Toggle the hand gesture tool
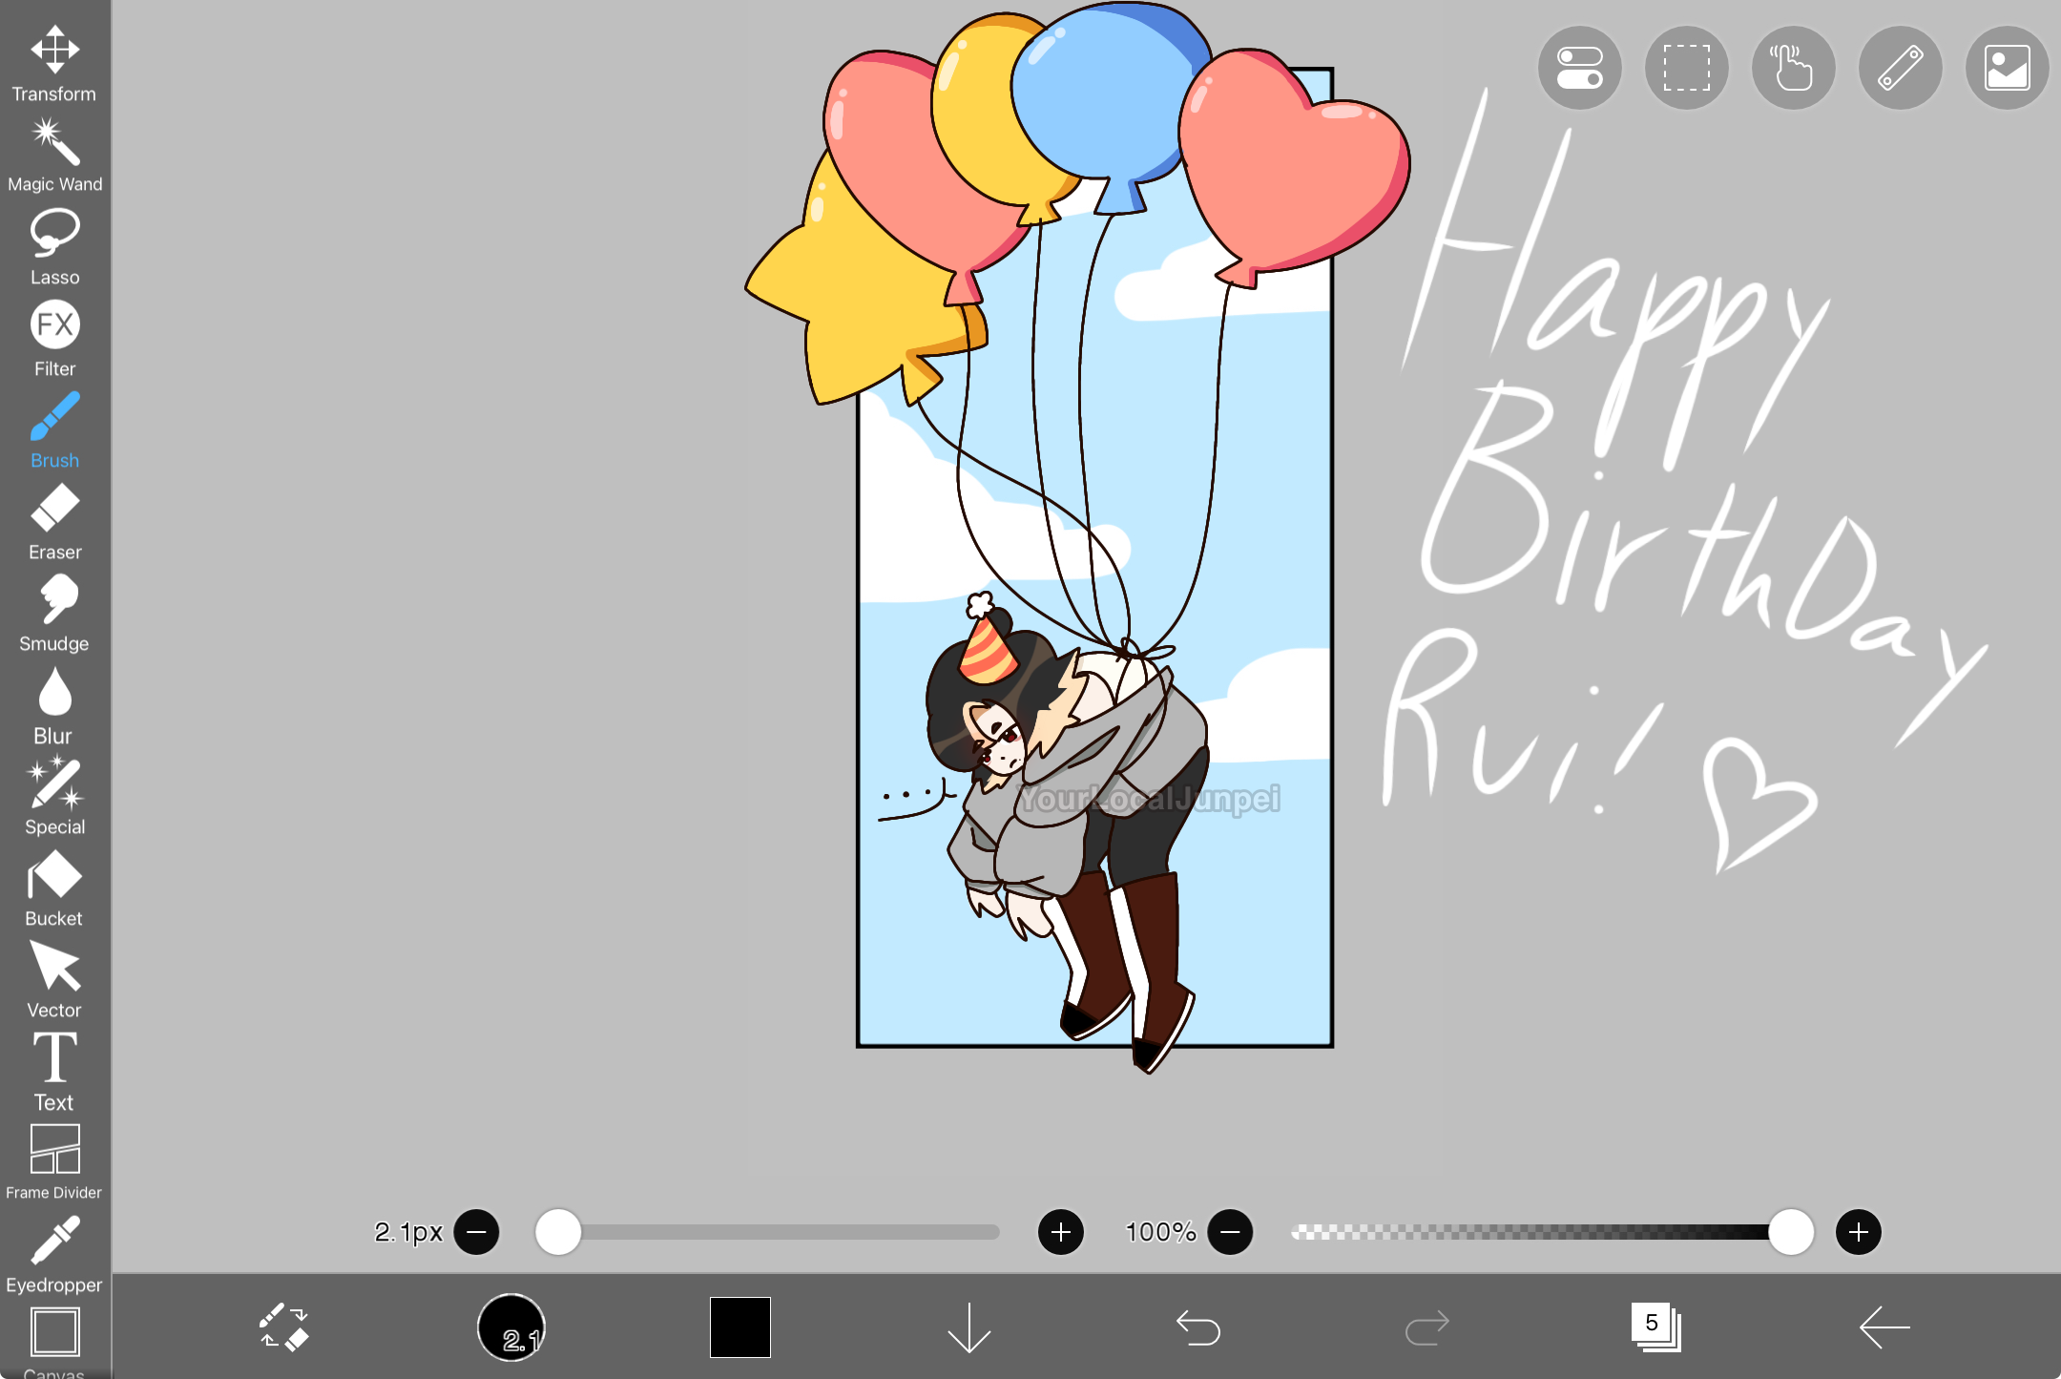Screen dimensions: 2061x1379 (x=1793, y=68)
